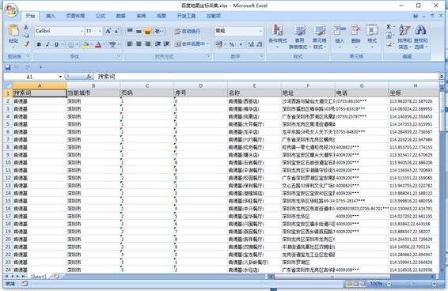Click the Find and Select binoculars icon

click(420, 30)
